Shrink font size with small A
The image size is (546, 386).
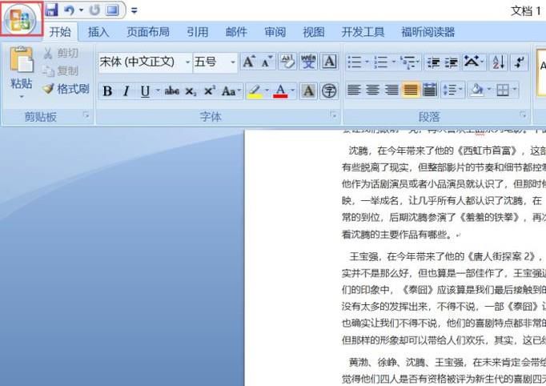pyautogui.click(x=267, y=62)
